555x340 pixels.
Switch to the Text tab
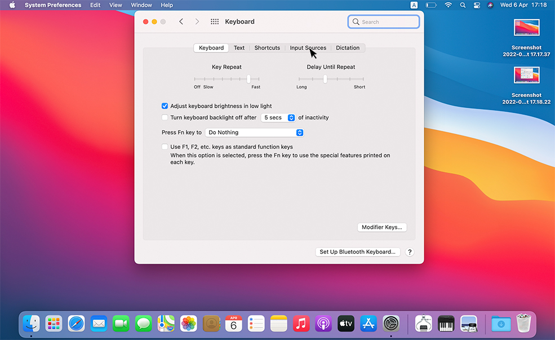239,48
